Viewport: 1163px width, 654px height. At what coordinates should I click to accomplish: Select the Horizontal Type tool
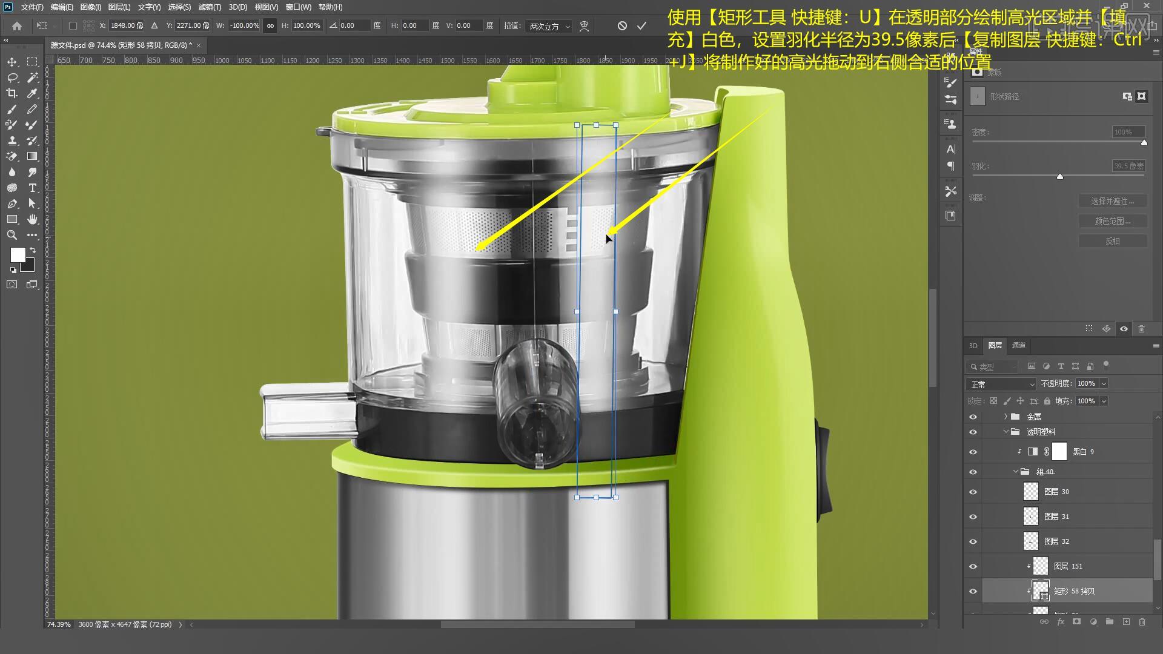click(x=32, y=188)
